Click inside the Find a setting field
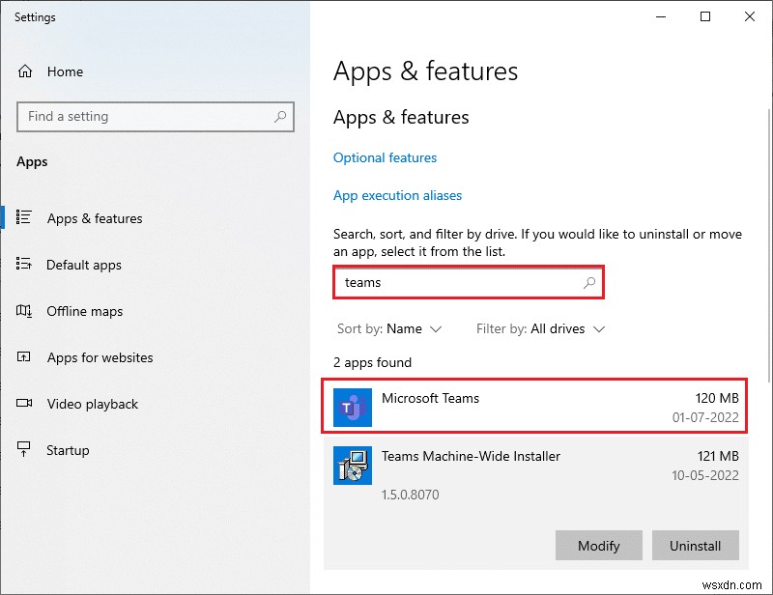773x595 pixels. point(145,116)
